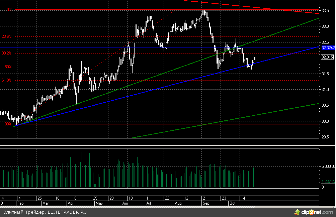Screen dimensions: 336x217
Task: Select the Feb marker on time axis
Action: [20, 203]
